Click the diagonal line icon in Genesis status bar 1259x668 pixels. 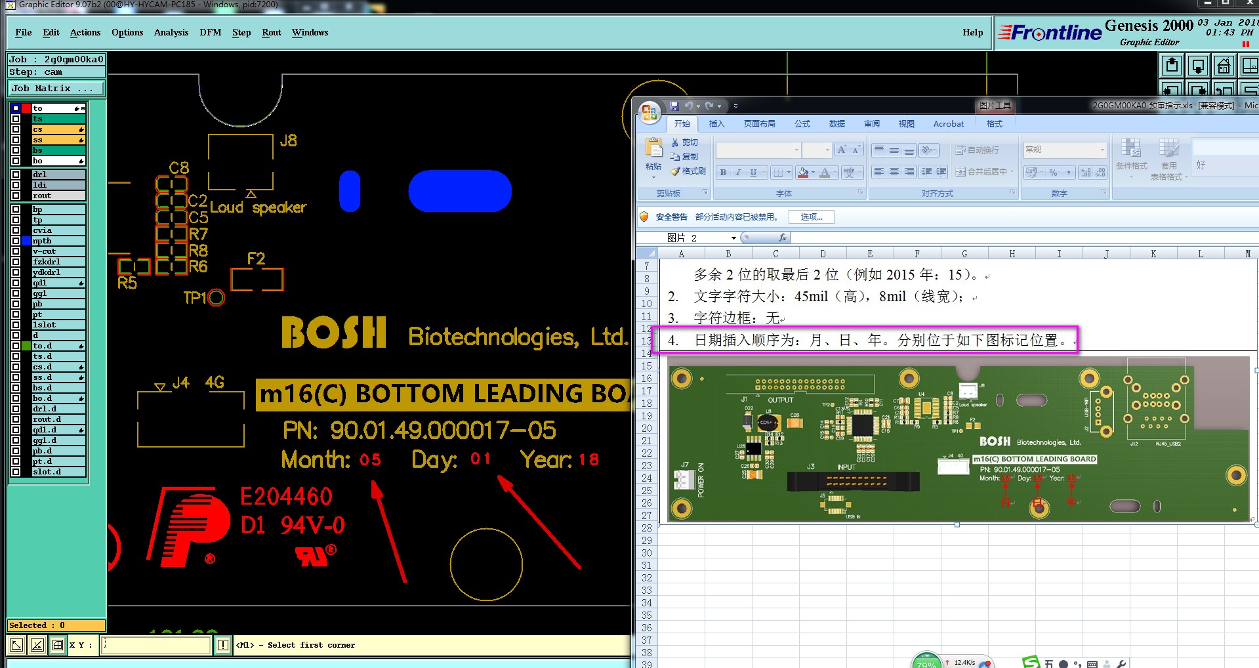pyautogui.click(x=37, y=645)
